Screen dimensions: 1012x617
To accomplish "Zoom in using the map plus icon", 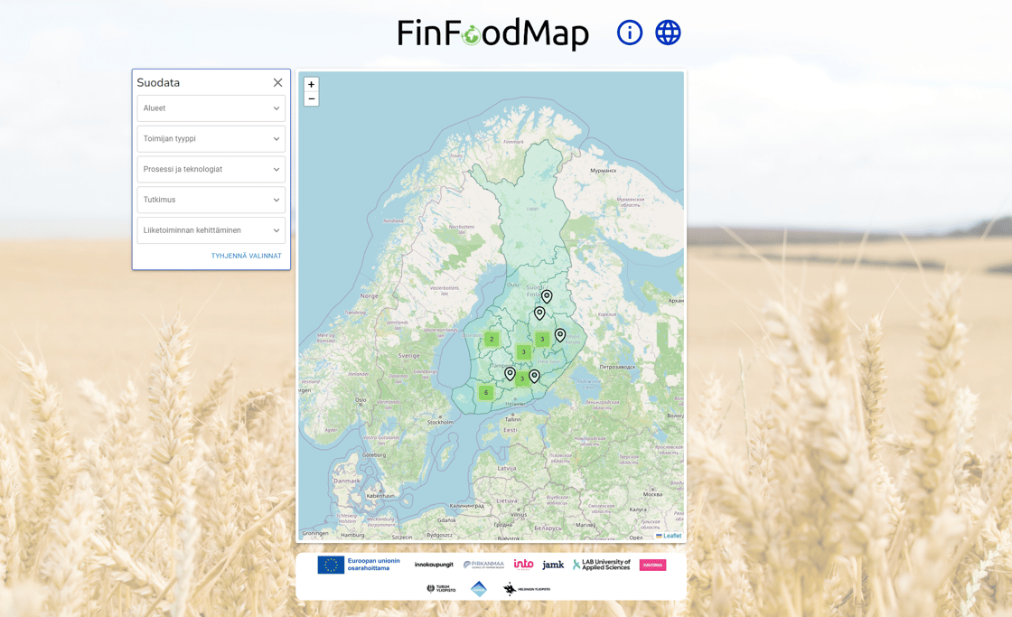I will pos(311,84).
